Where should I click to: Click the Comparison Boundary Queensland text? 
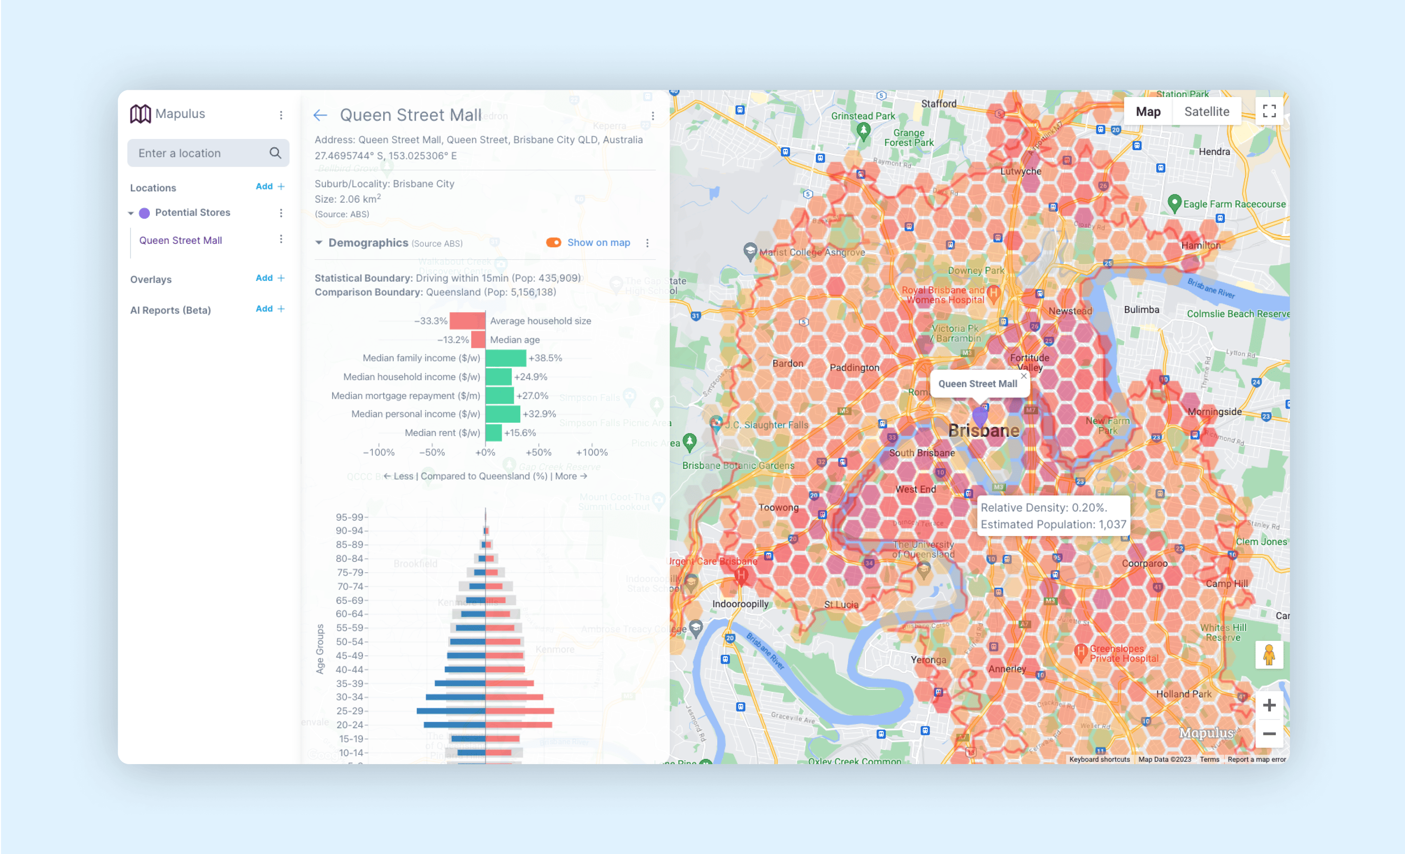(436, 292)
